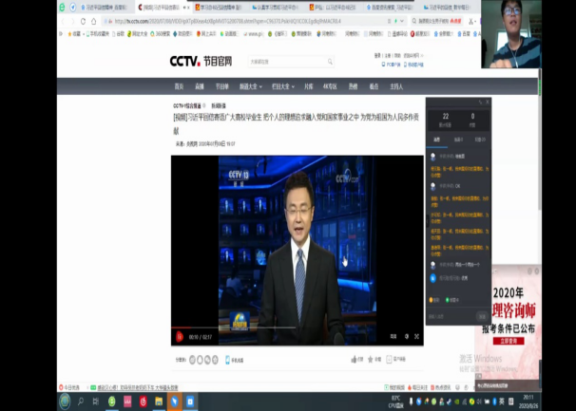Click 热点资讯 in browser status bar

440,387
